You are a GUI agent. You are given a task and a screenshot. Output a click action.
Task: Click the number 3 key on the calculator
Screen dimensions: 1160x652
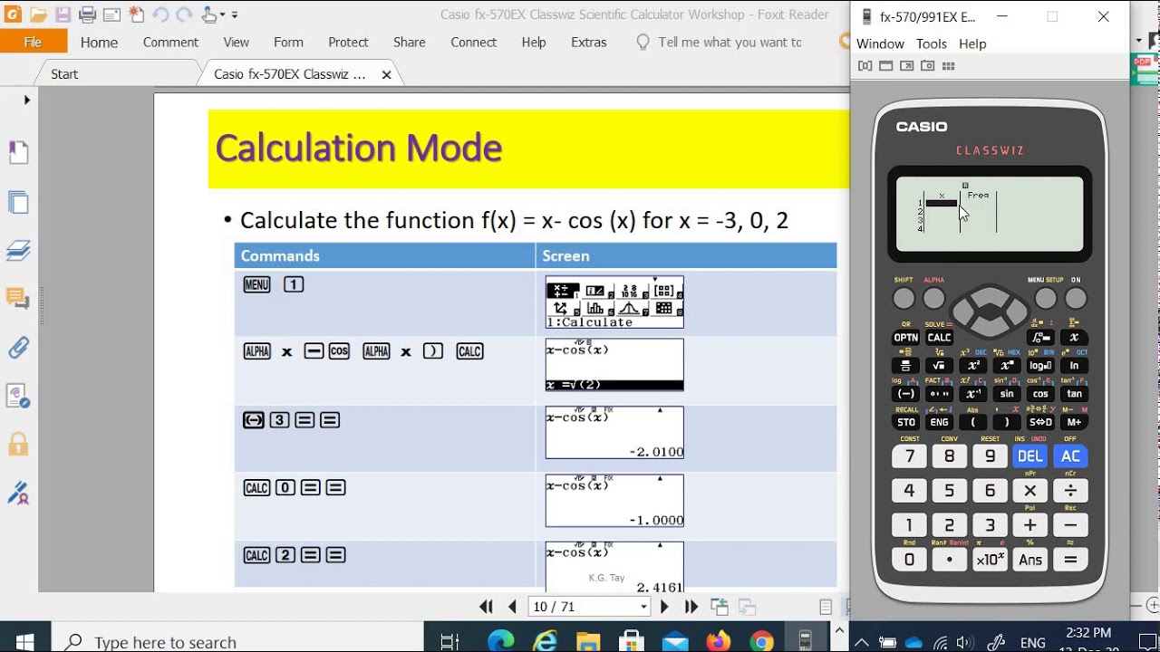click(990, 525)
